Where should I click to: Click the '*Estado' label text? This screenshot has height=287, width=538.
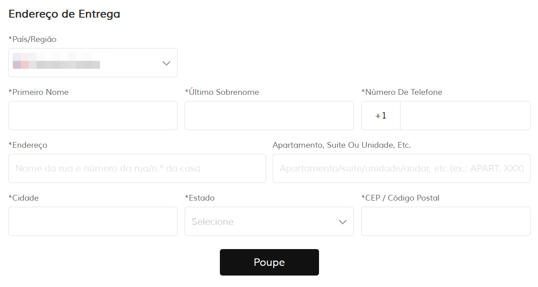200,198
